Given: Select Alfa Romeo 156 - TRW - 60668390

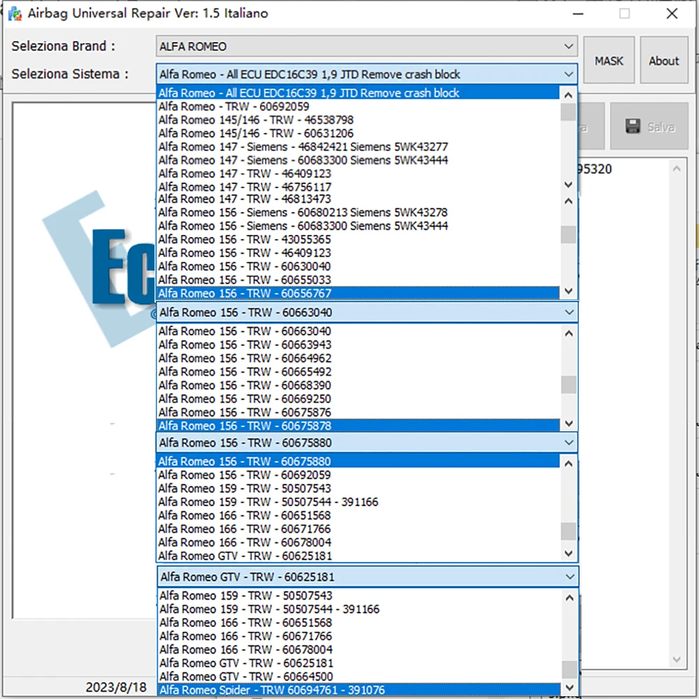Looking at the screenshot, I should (x=358, y=385).
